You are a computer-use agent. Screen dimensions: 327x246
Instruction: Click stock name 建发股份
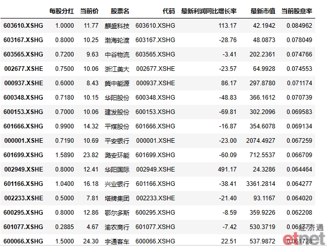[x=117, y=112]
